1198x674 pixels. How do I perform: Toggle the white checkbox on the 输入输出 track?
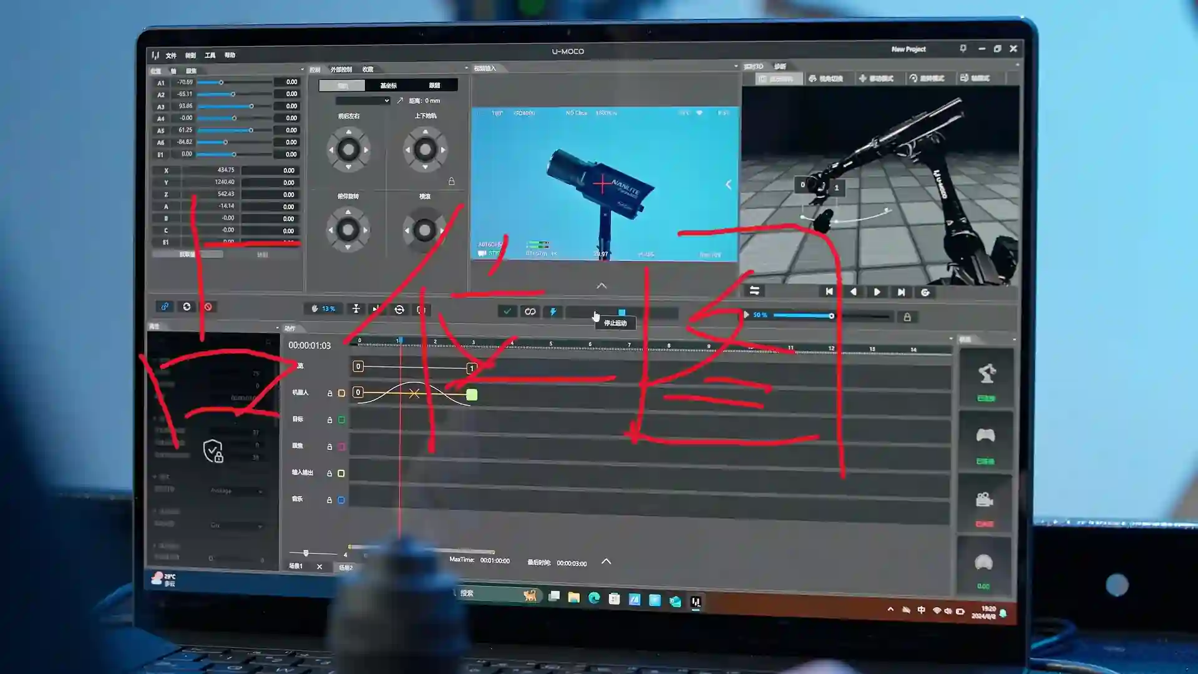[341, 474]
